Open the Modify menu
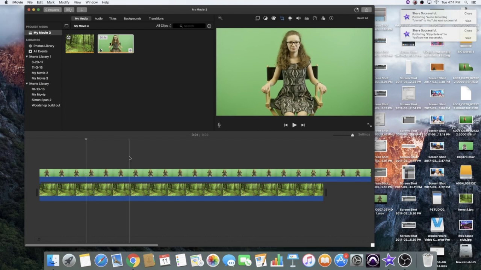Image resolution: width=481 pixels, height=270 pixels. (64, 2)
